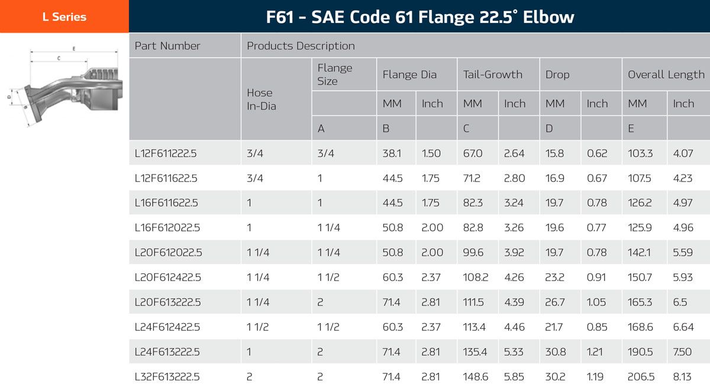Click the F61 SAE Code 61 Flange title

[419, 17]
